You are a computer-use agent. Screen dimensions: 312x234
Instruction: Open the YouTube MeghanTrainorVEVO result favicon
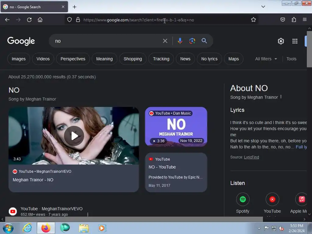coord(13,211)
